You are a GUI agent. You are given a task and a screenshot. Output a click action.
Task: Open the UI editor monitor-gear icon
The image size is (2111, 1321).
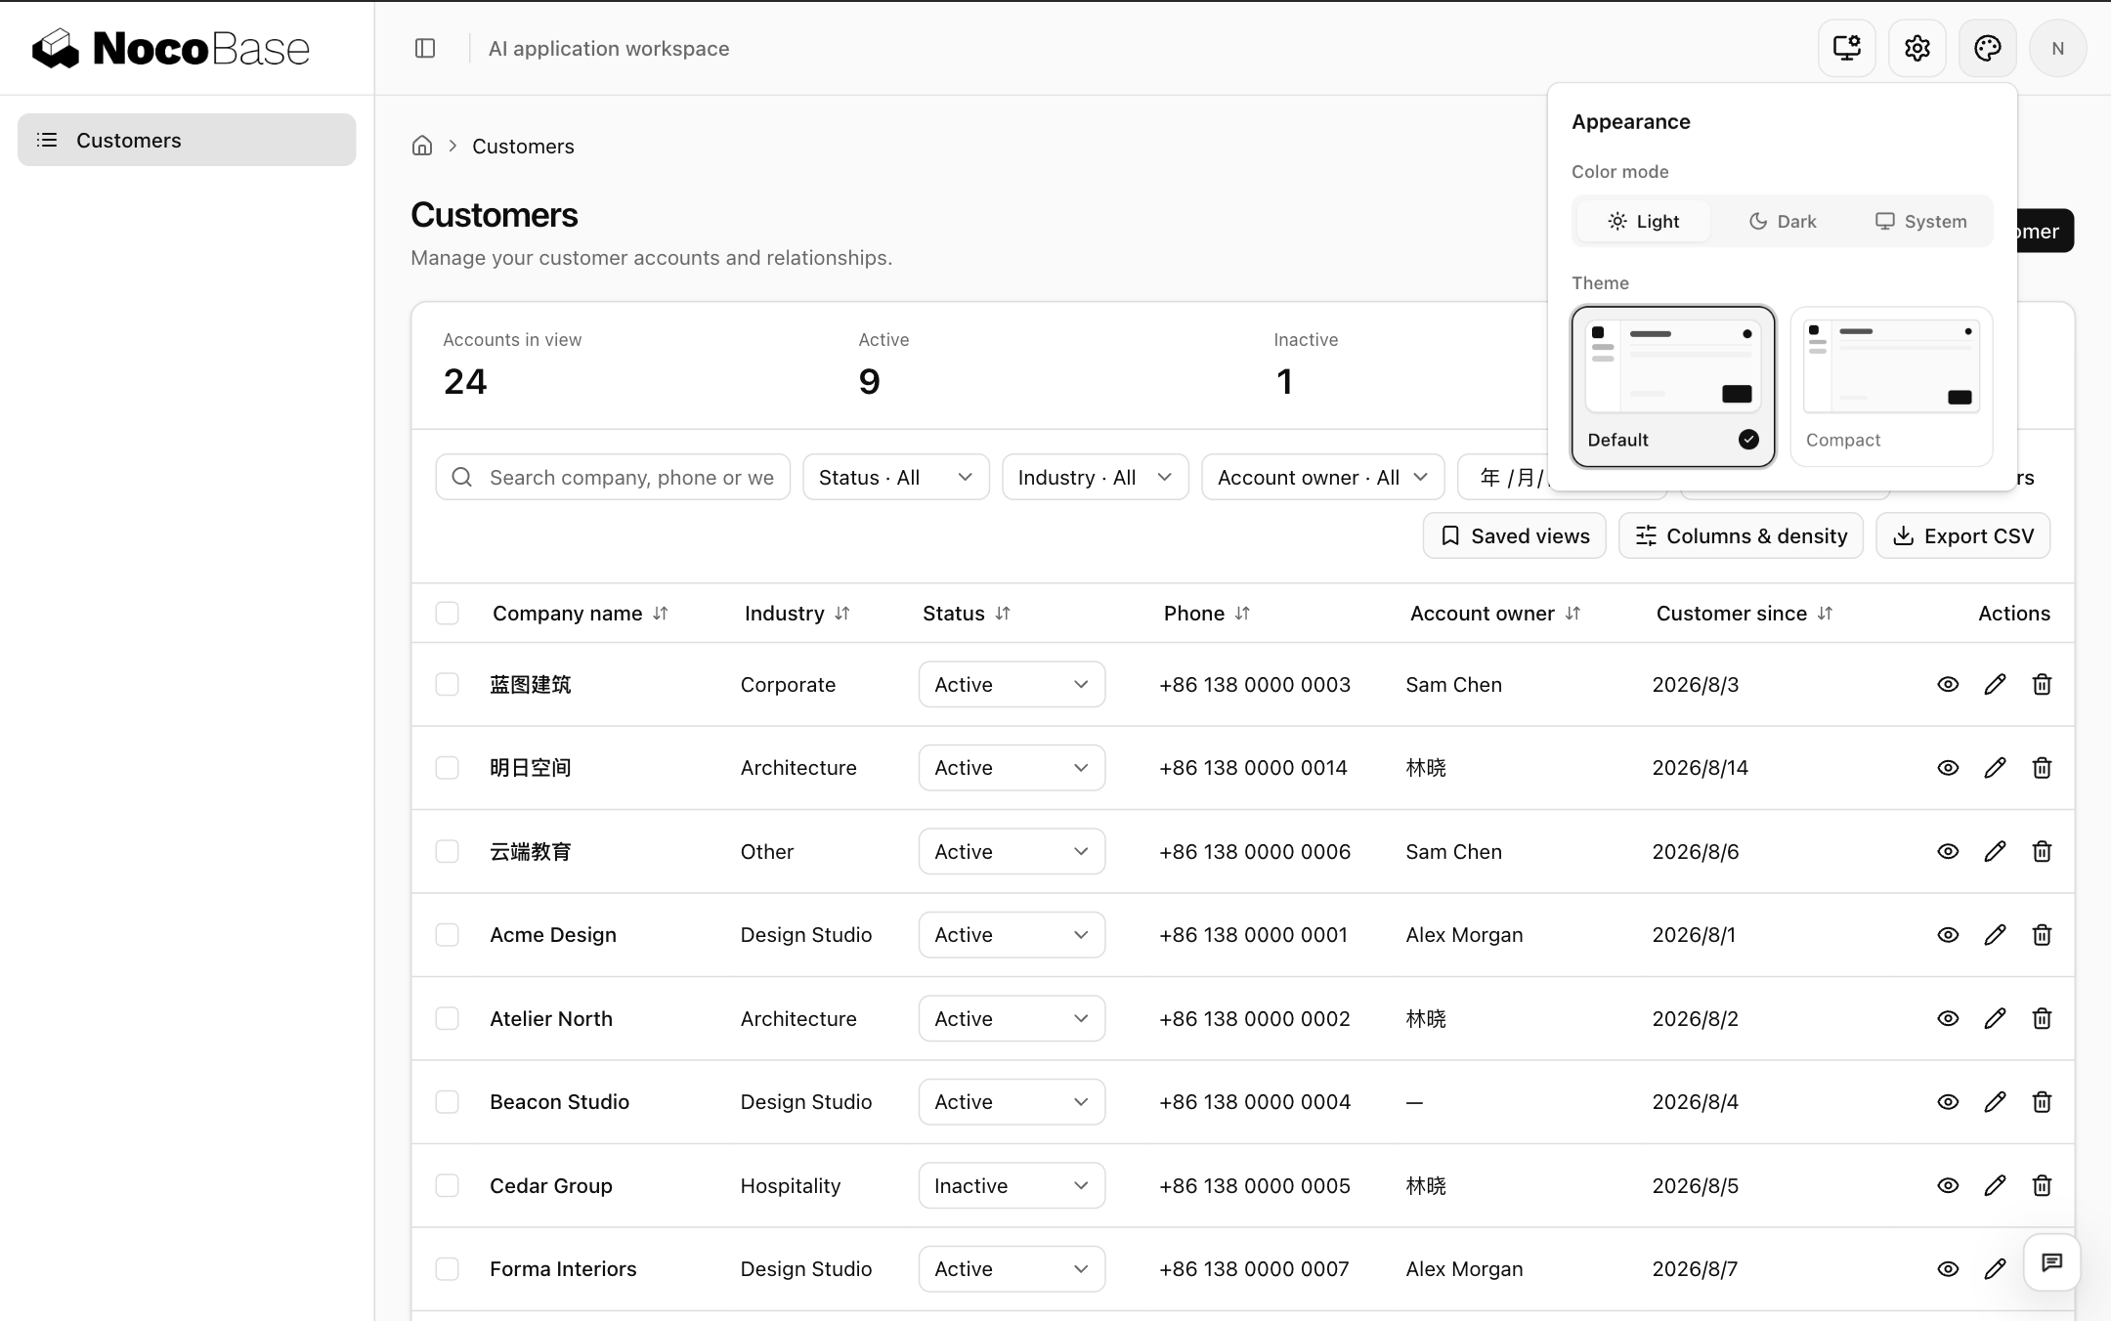pyautogui.click(x=1846, y=48)
